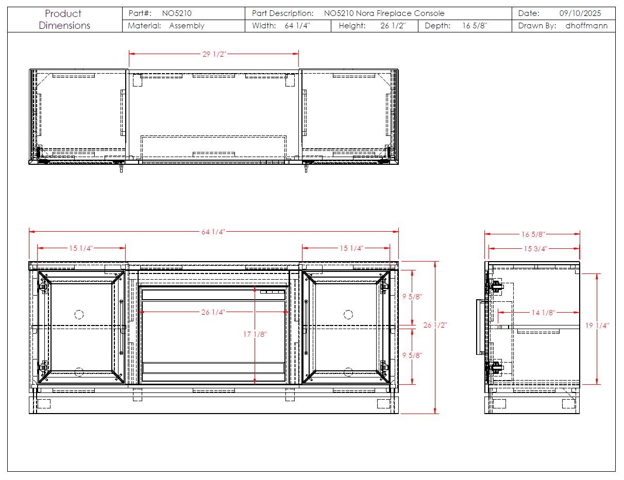This screenshot has height=480, width=624.
Task: Select the Material Assembly field
Action: pyautogui.click(x=187, y=26)
